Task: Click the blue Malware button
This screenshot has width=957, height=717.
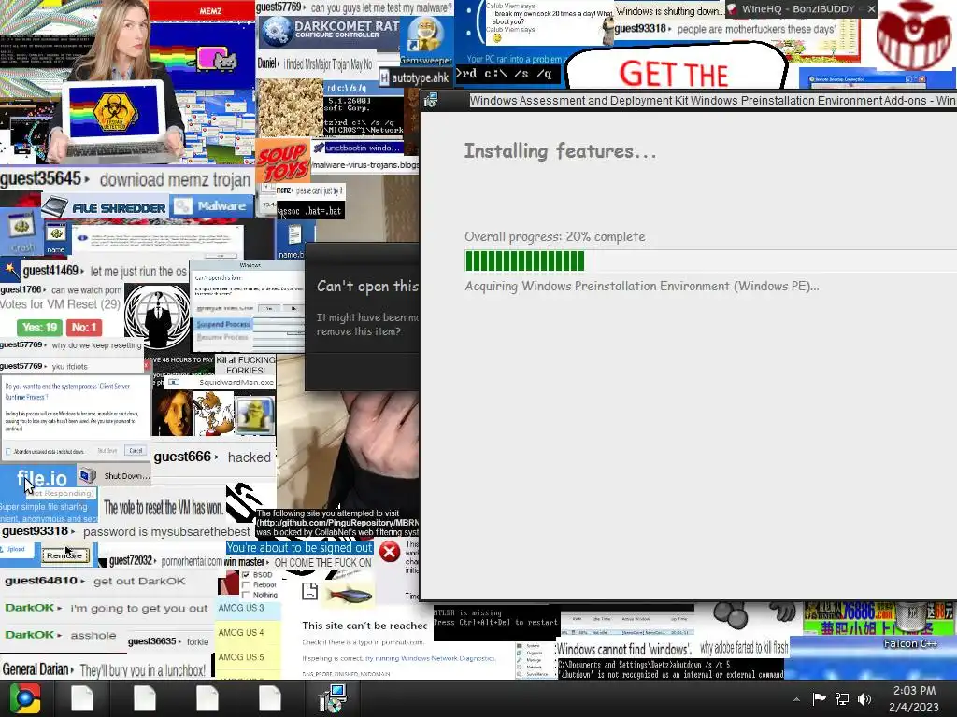Action: pos(212,206)
